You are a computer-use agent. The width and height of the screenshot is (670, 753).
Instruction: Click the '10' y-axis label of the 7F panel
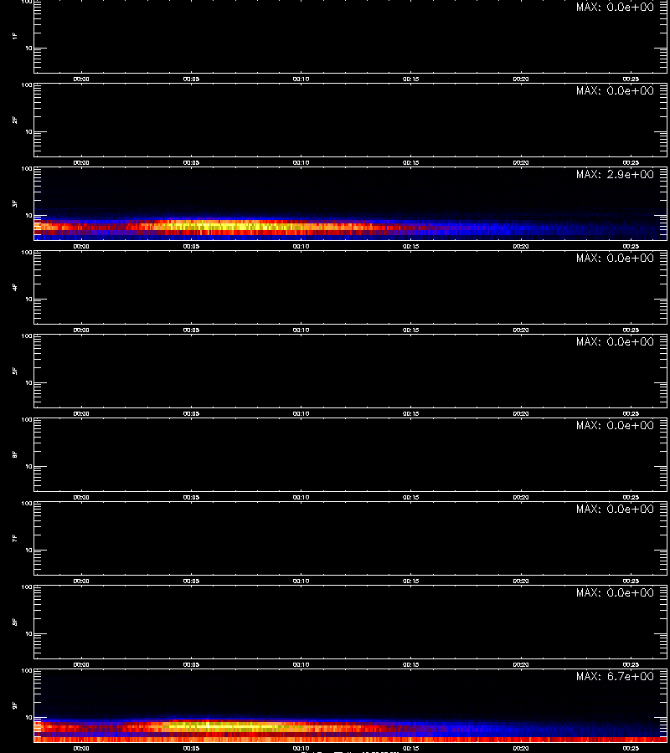tap(28, 551)
